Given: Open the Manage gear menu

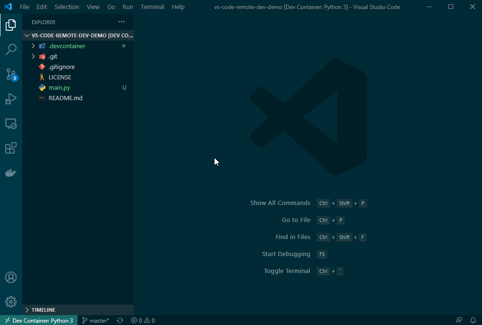Looking at the screenshot, I should pyautogui.click(x=11, y=301).
